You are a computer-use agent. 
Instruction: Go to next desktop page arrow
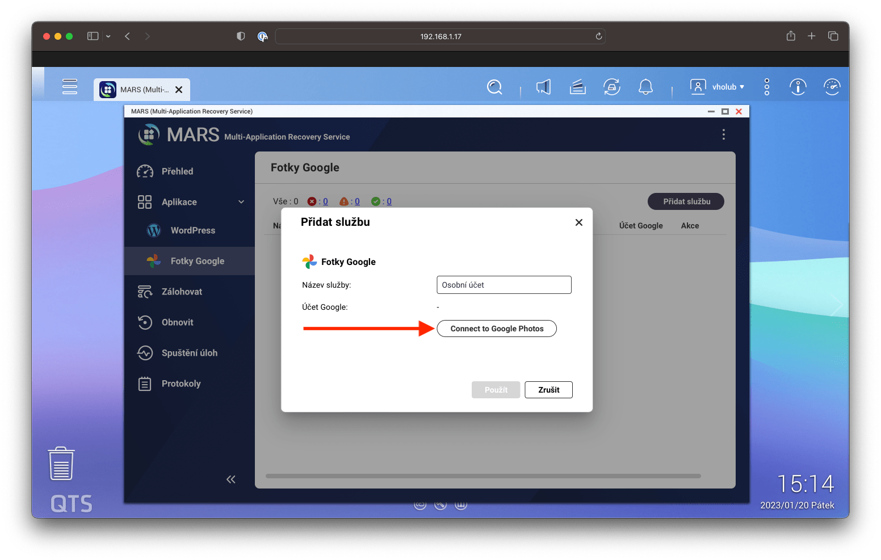[x=837, y=306]
